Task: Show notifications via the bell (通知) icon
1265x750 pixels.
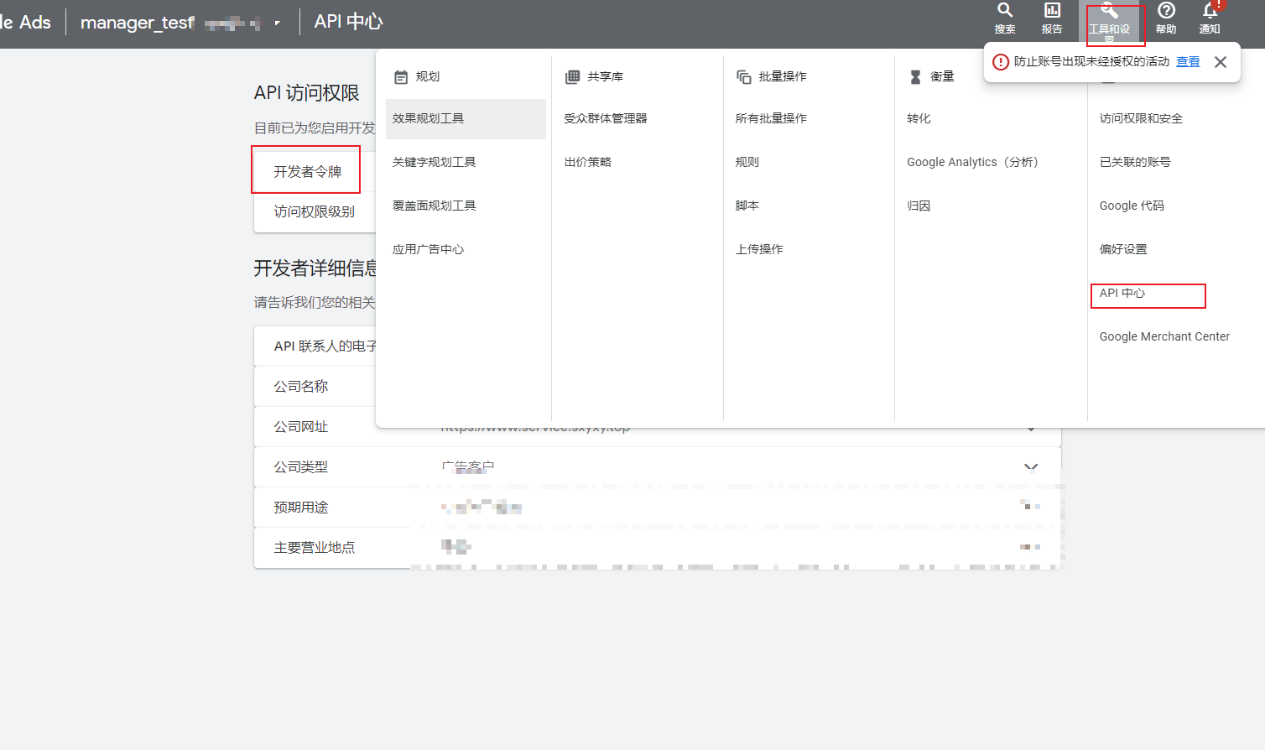Action: tap(1210, 11)
